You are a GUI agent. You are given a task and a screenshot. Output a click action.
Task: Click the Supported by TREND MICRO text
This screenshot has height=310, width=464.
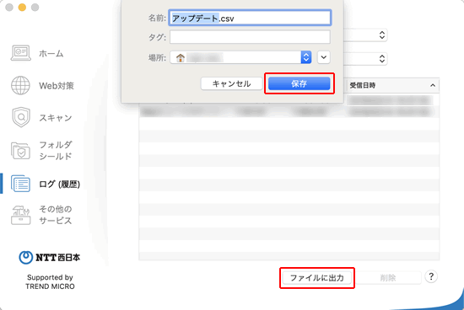coord(50,282)
